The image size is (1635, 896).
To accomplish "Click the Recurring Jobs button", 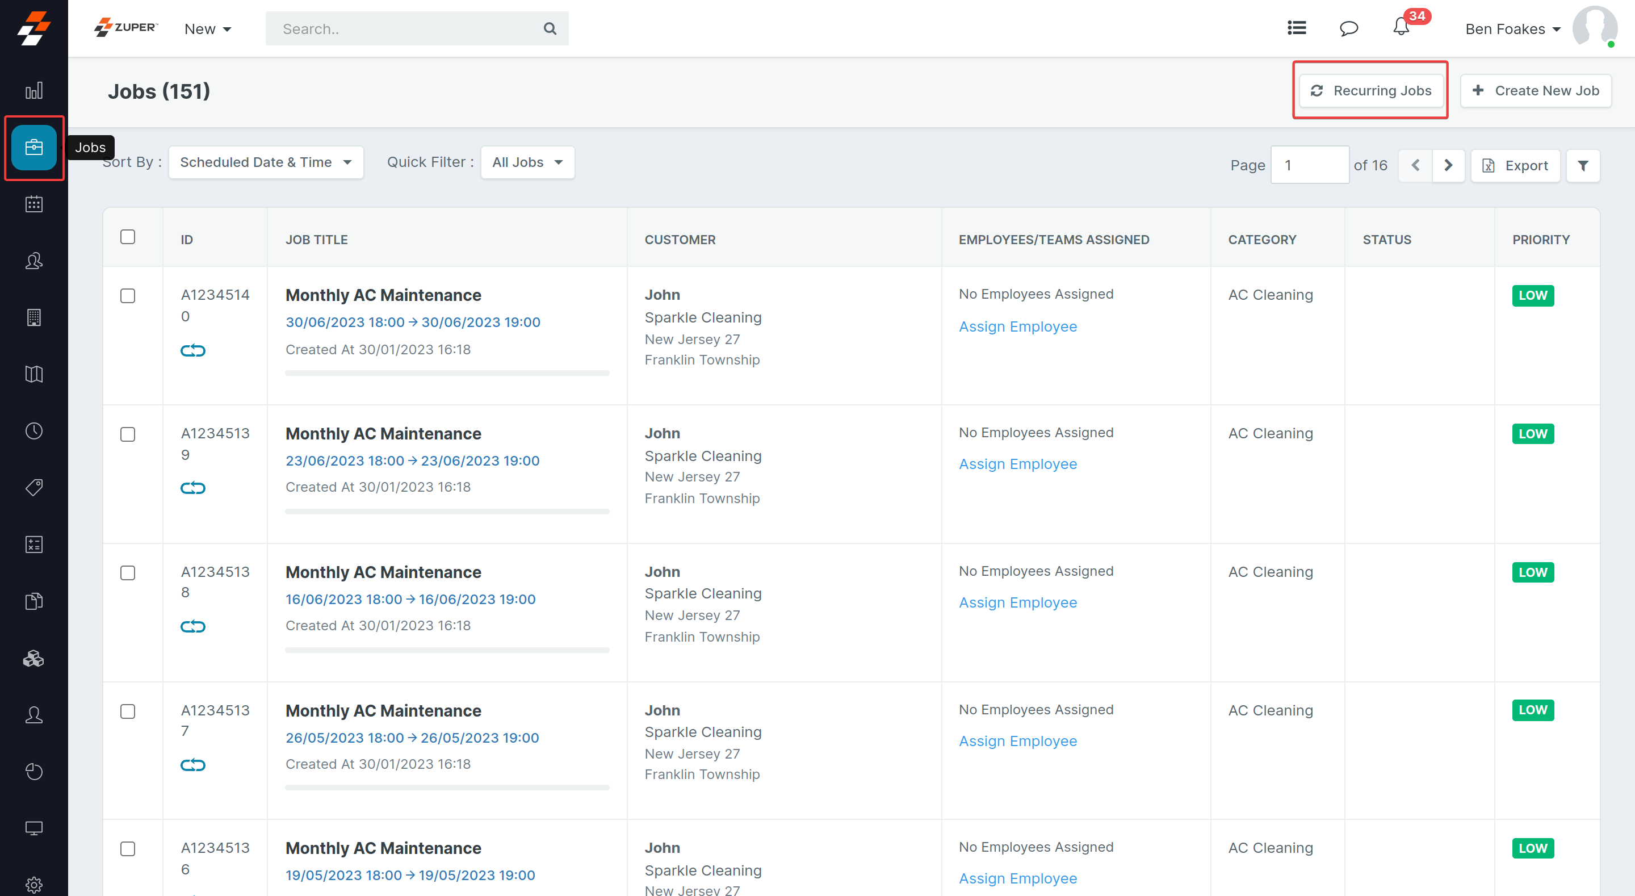I will pyautogui.click(x=1370, y=91).
